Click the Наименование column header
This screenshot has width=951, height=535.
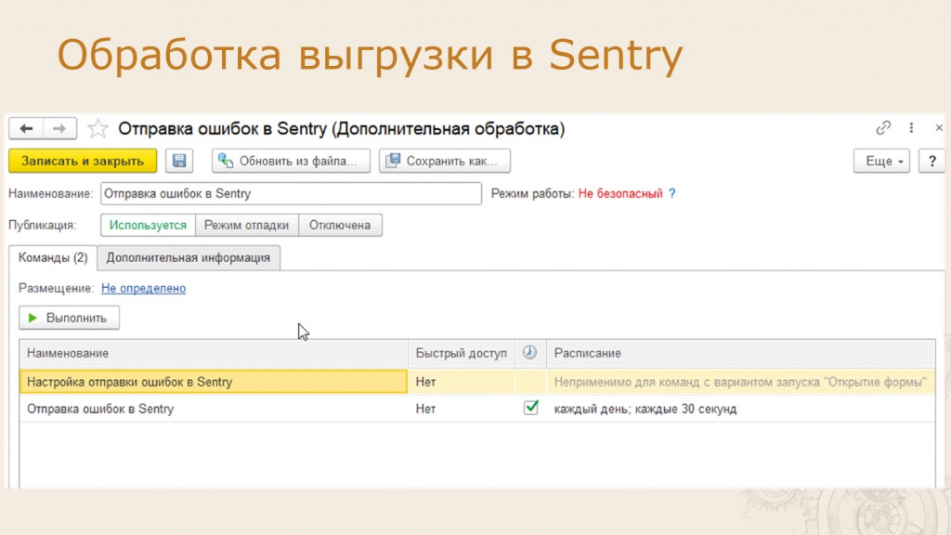pyautogui.click(x=214, y=353)
